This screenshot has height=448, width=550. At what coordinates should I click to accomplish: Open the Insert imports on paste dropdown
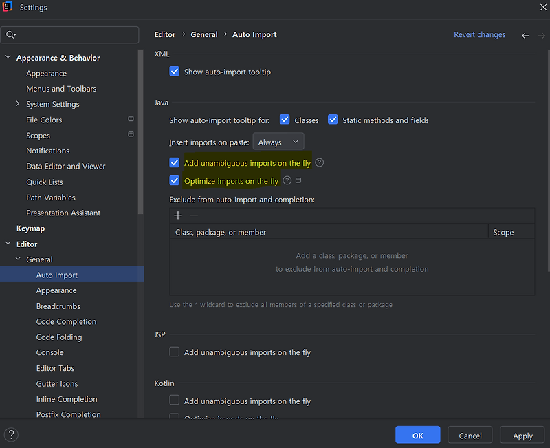(x=278, y=141)
